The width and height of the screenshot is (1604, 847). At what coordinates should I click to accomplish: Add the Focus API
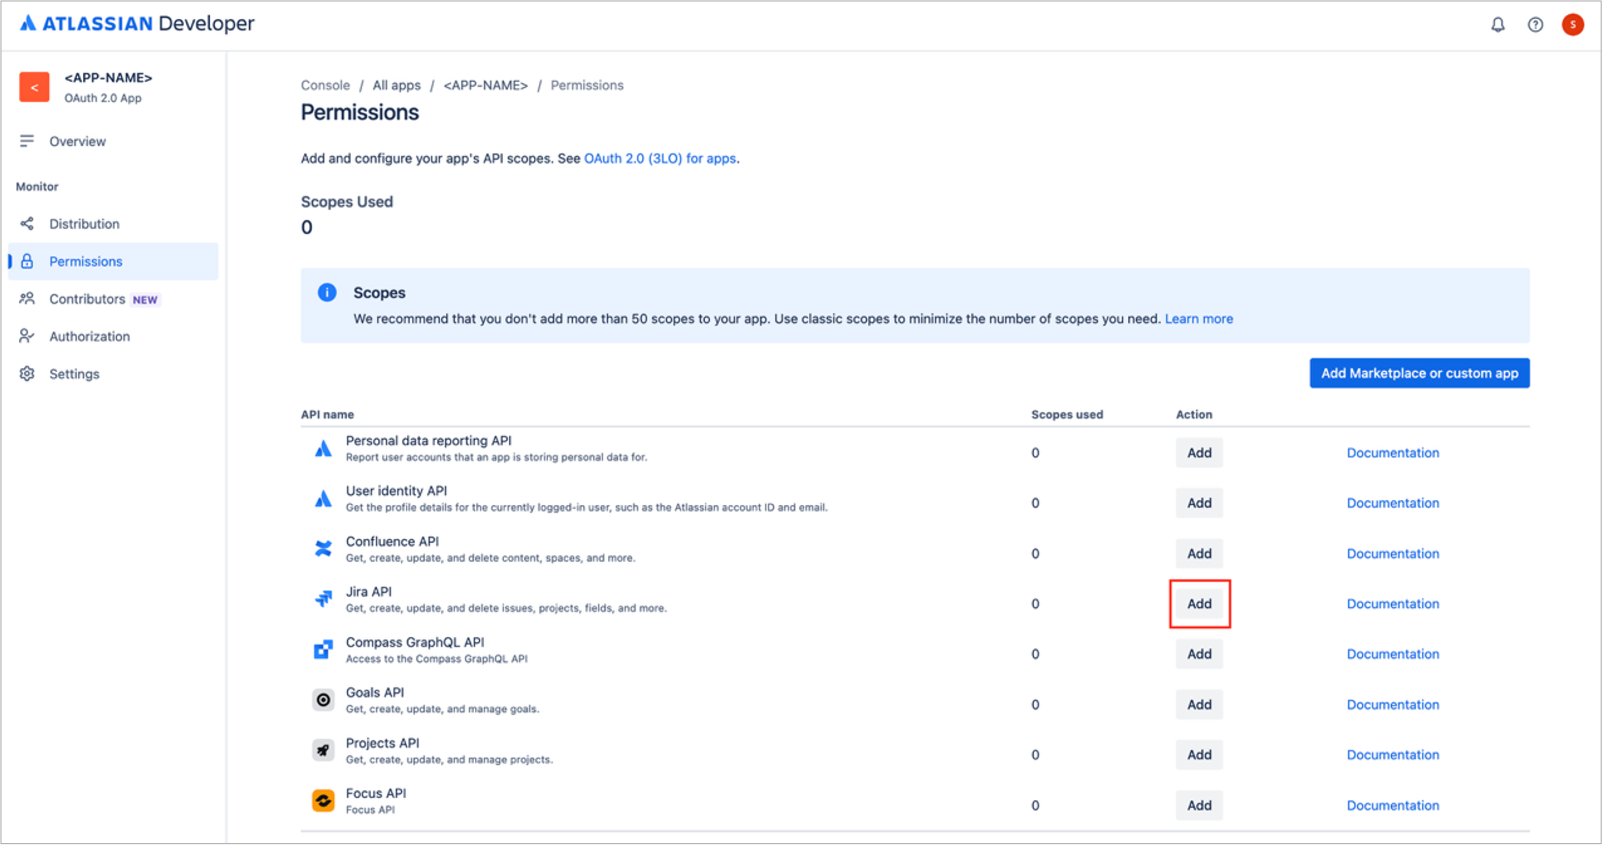1199,805
